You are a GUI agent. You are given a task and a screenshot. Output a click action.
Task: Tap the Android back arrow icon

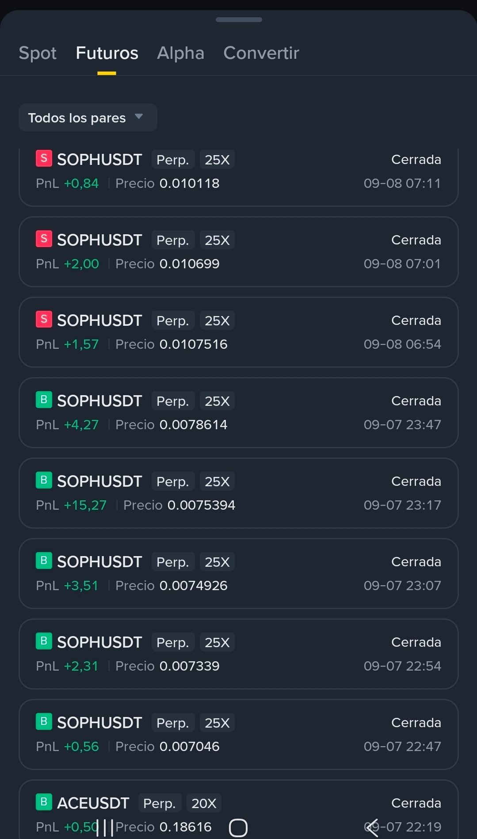372,828
